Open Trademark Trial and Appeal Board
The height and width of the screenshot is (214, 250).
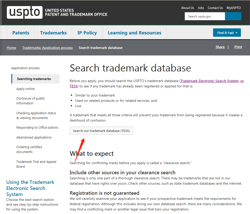(x=36, y=164)
